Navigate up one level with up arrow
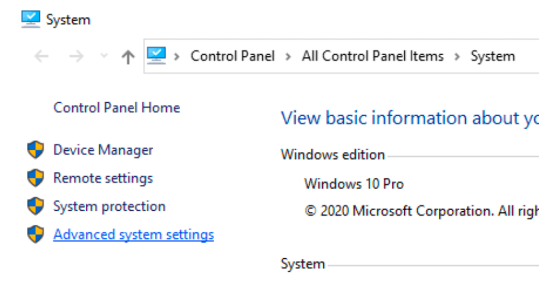This screenshot has width=539, height=281. coord(128,56)
